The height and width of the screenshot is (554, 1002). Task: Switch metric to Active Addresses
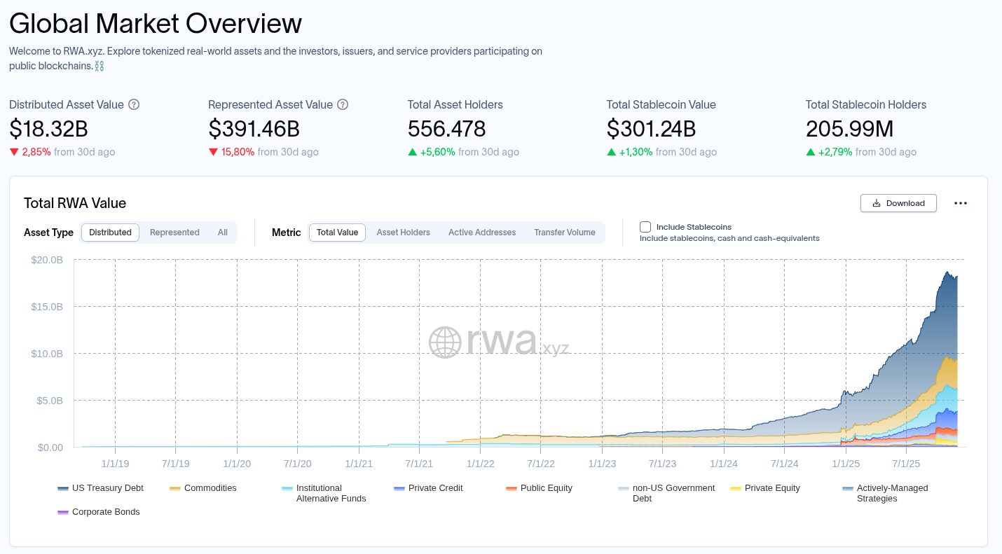(482, 233)
